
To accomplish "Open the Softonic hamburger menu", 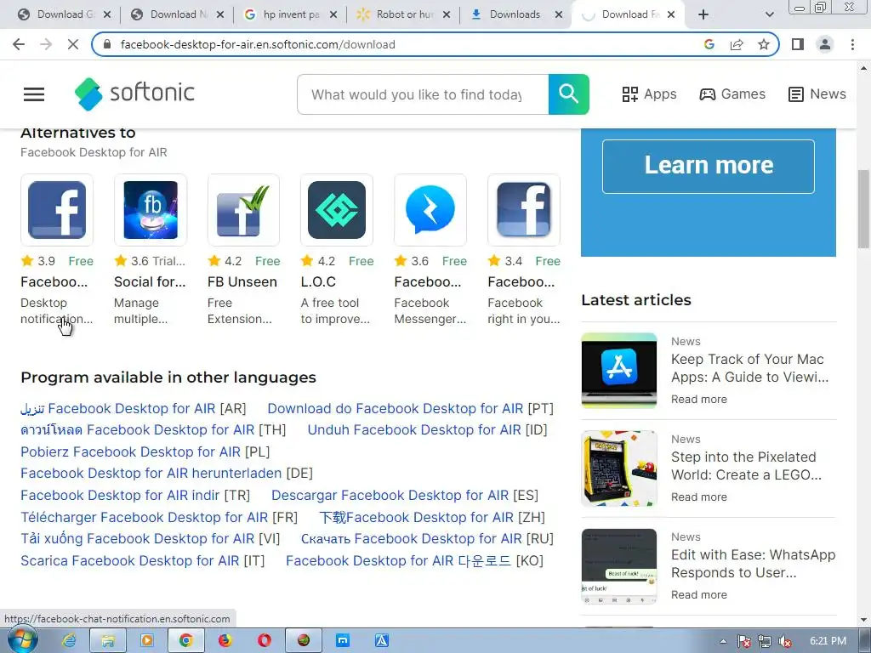I will pyautogui.click(x=34, y=94).
